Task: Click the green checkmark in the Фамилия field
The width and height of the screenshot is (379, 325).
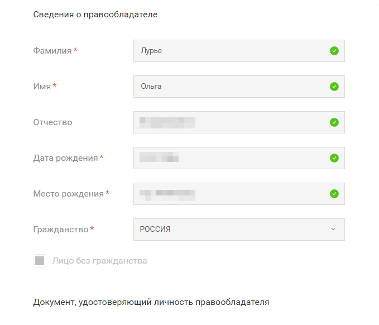Action: pyautogui.click(x=334, y=51)
